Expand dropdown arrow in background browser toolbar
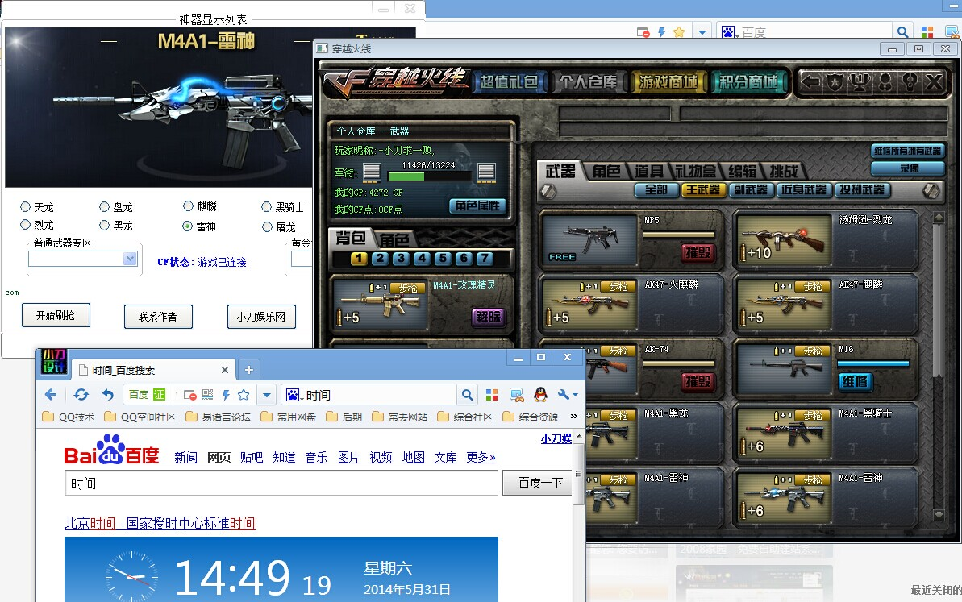This screenshot has width=962, height=602. [702, 32]
